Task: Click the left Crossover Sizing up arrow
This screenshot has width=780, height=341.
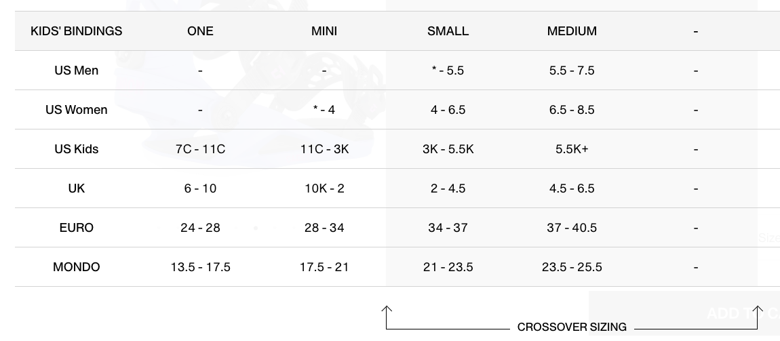Action: click(387, 313)
